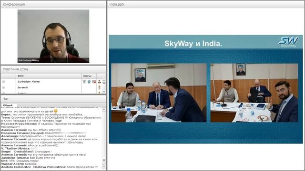Click the SkyWay logo on the slide

point(288,42)
